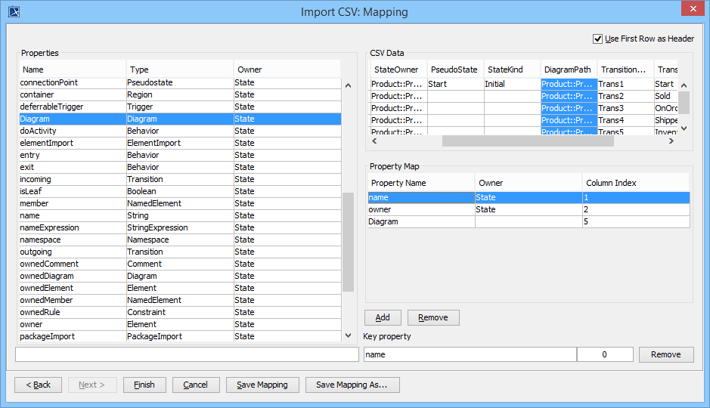Click the Type column header
710x408 pixels.
[179, 70]
